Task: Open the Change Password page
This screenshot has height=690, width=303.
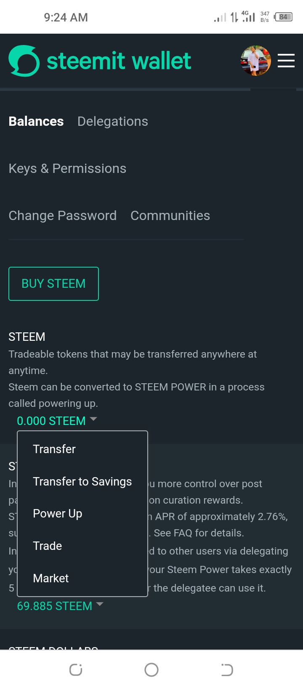Action: click(x=63, y=215)
